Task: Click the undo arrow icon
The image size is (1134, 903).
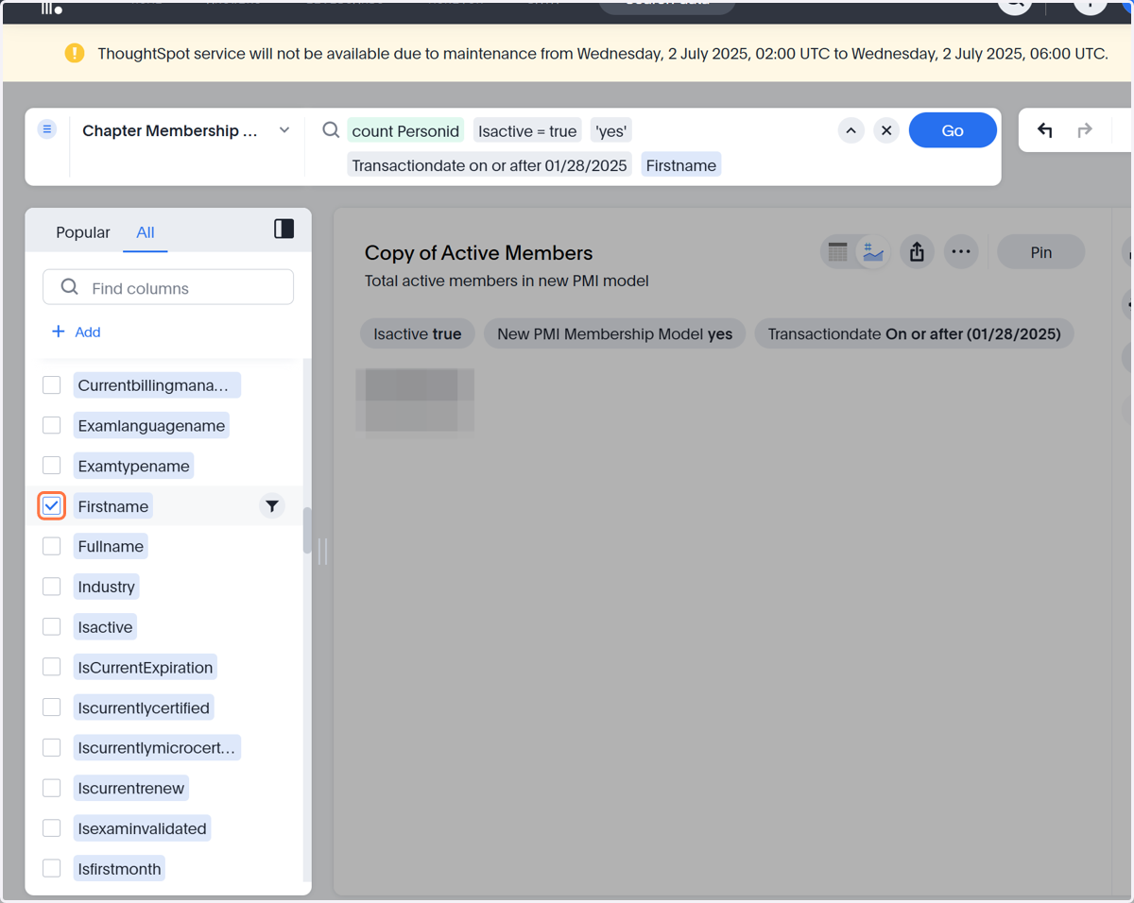Action: coord(1044,130)
